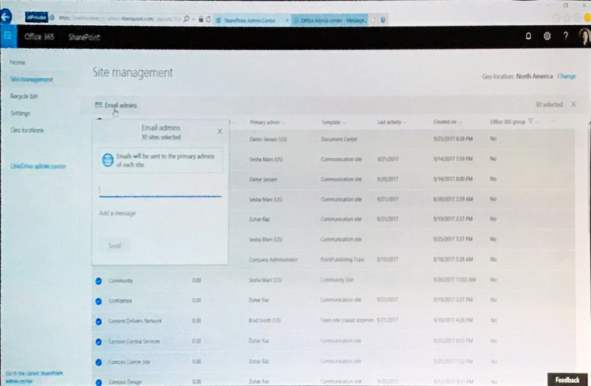591x386 pixels.
Task: Open notifications bell icon
Action: (528, 36)
